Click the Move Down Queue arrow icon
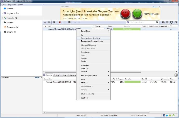The width and height of the screenshot is (179, 118). (79, 22)
